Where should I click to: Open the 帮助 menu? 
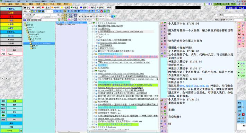click(66, 4)
